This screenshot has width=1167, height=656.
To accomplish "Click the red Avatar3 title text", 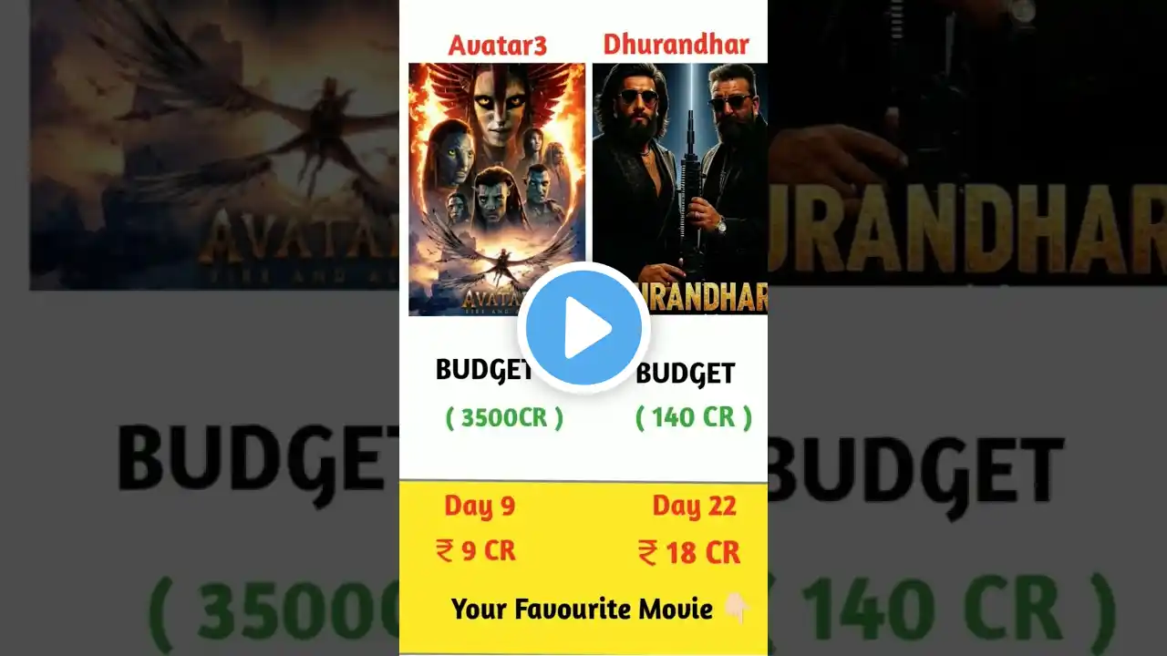I will (497, 46).
